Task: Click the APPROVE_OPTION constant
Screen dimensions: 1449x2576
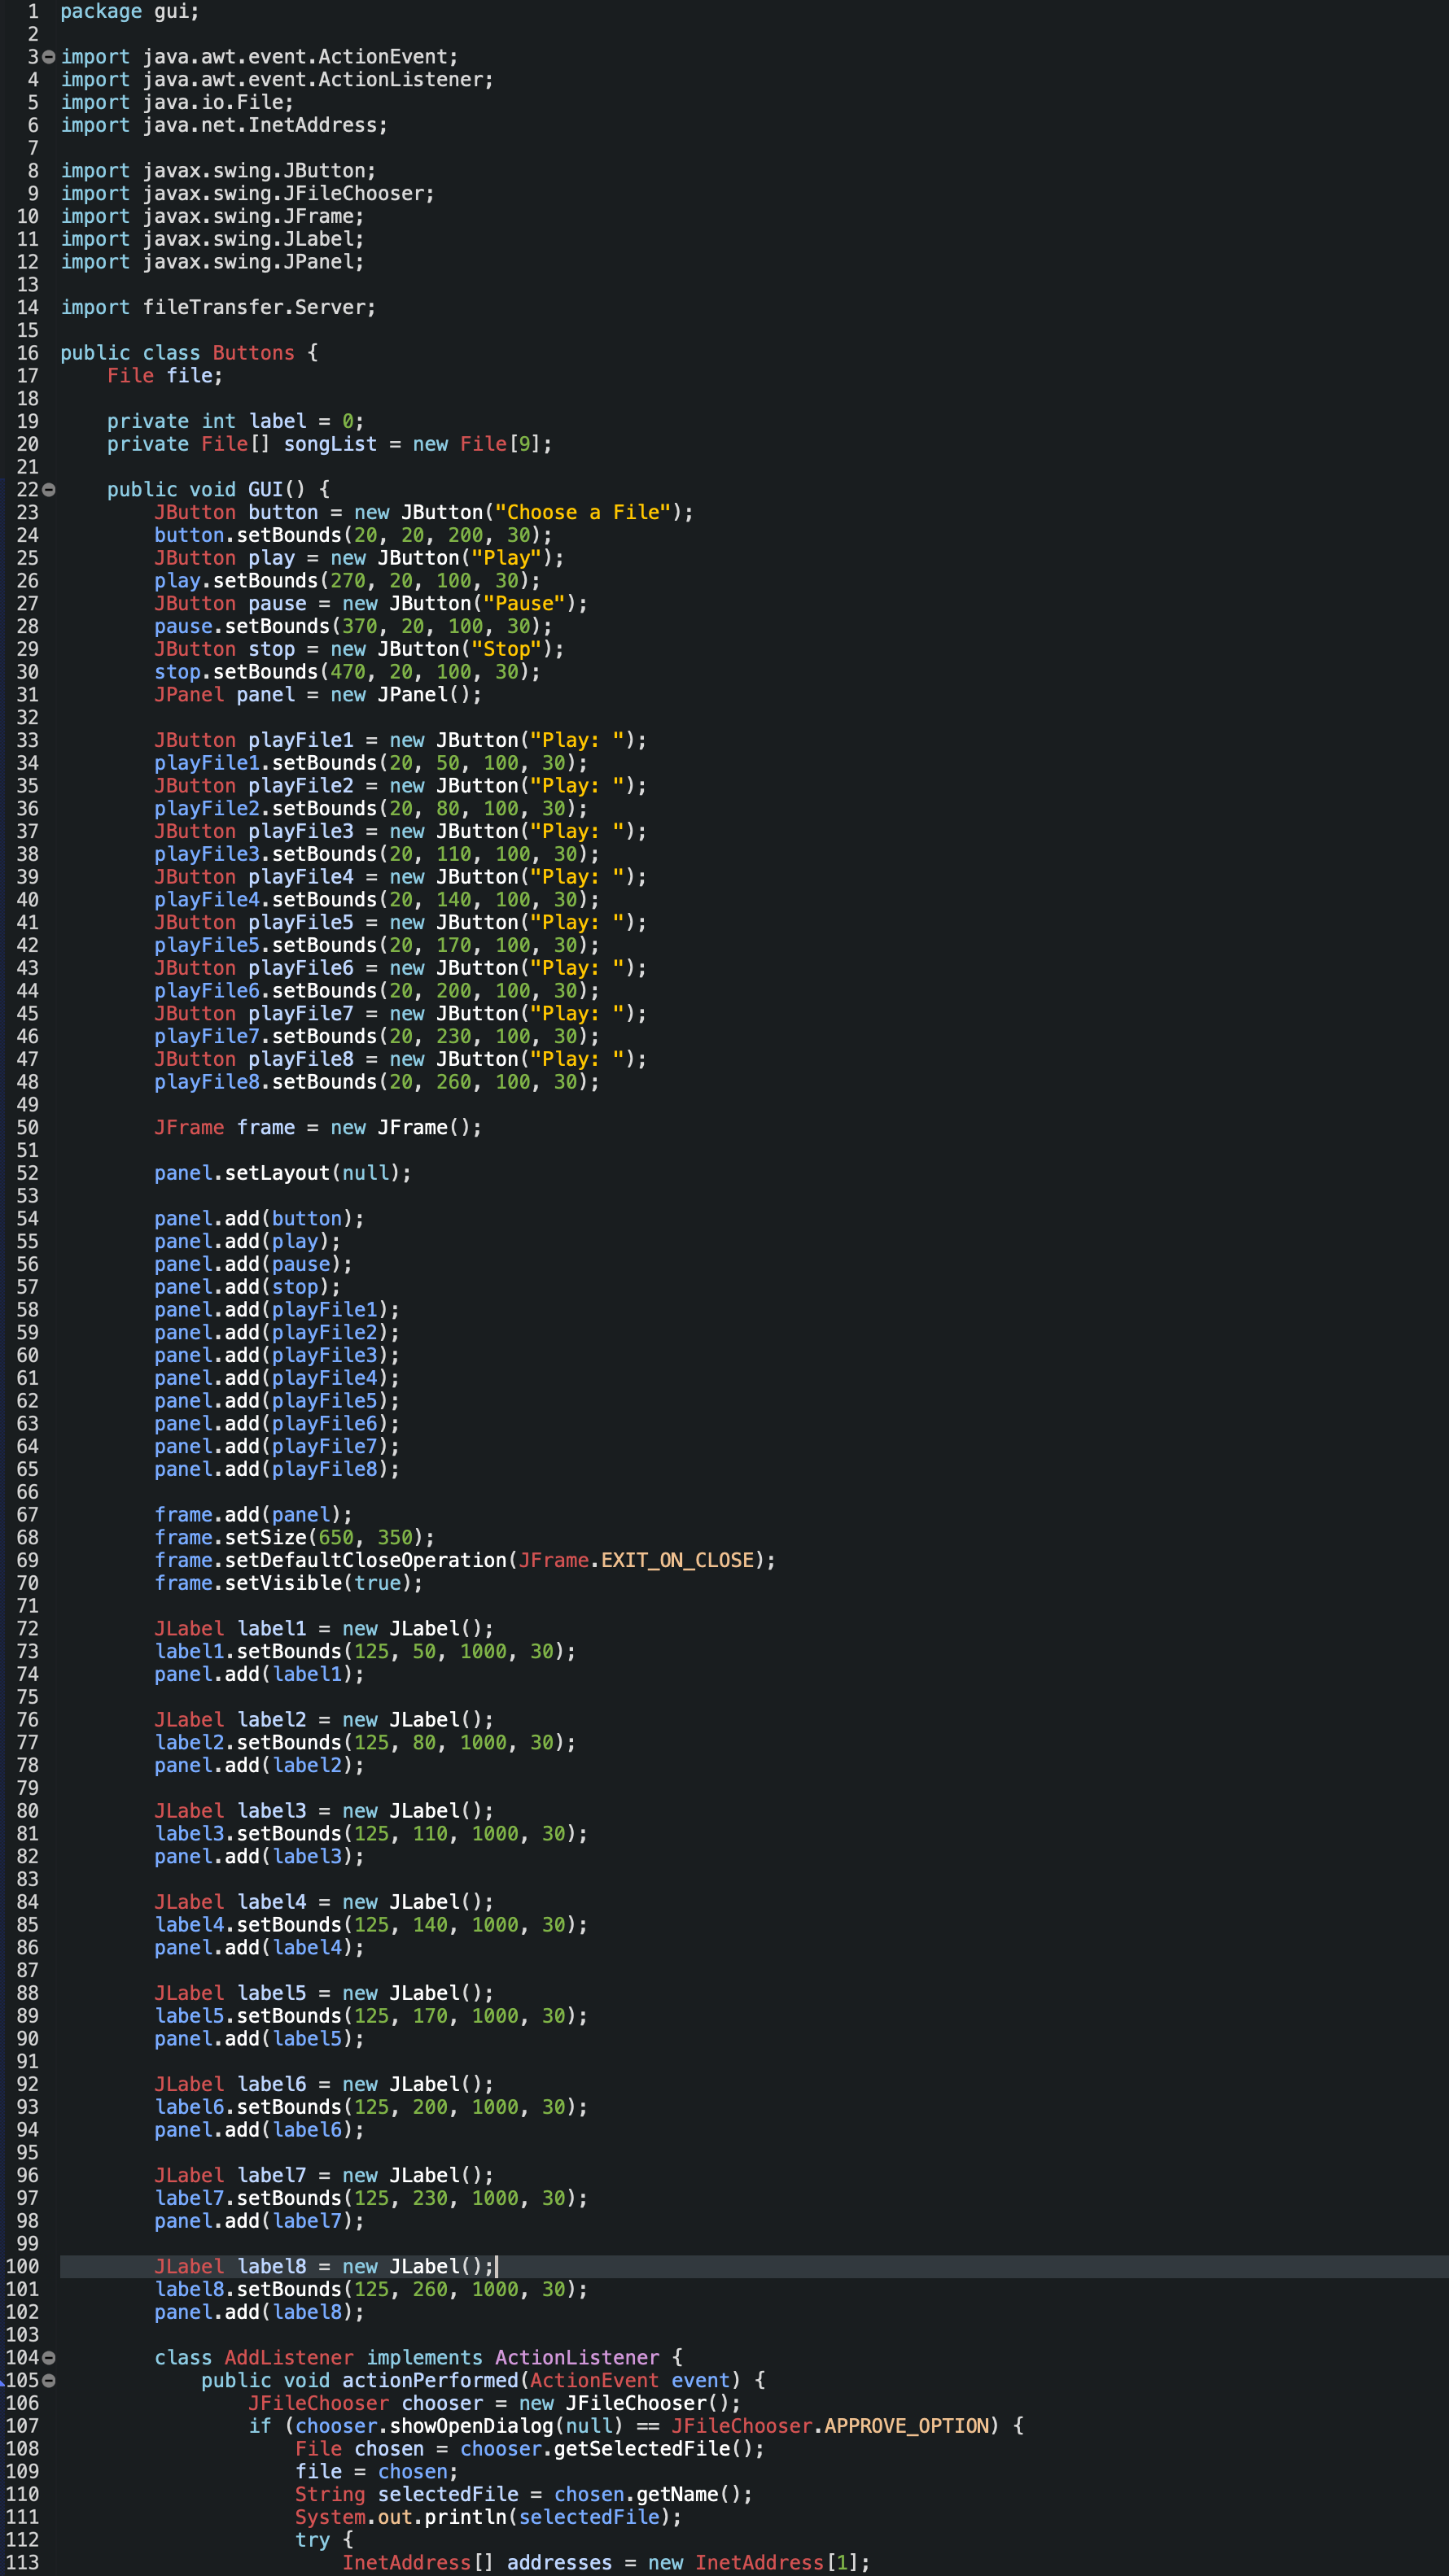Action: pos(907,2426)
